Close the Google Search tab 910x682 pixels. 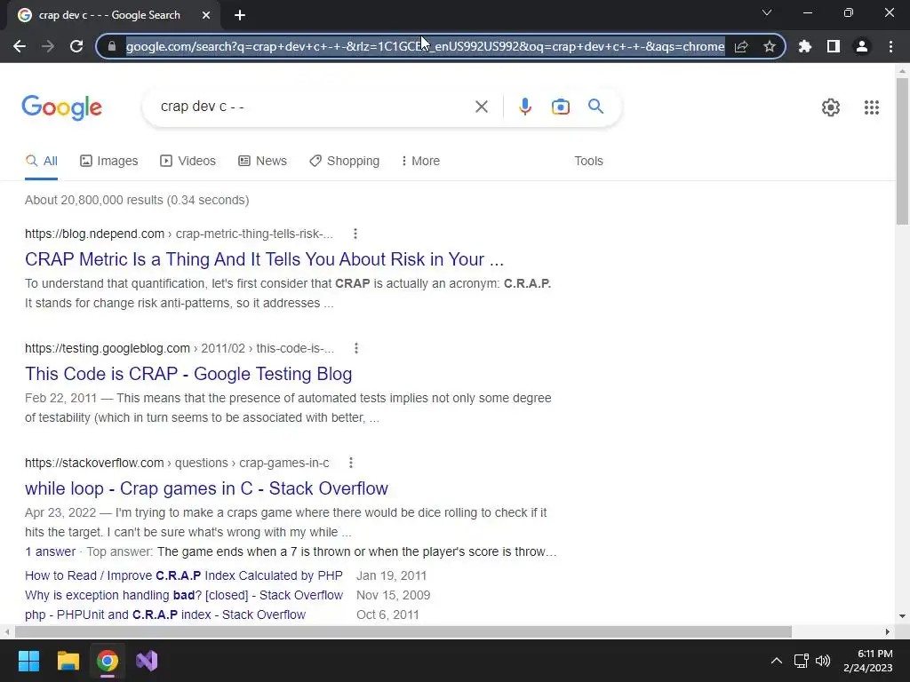206,15
